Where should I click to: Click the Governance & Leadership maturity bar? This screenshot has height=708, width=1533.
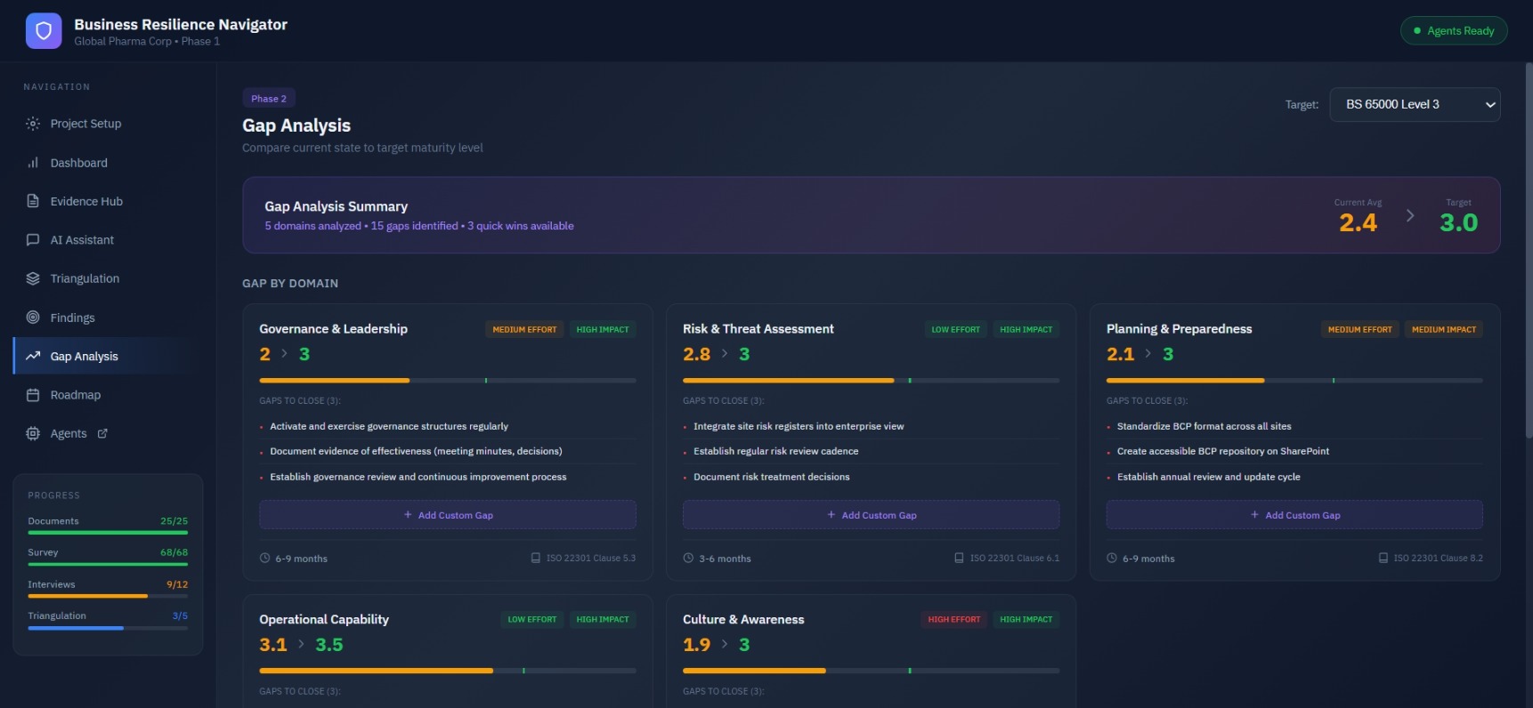[447, 381]
